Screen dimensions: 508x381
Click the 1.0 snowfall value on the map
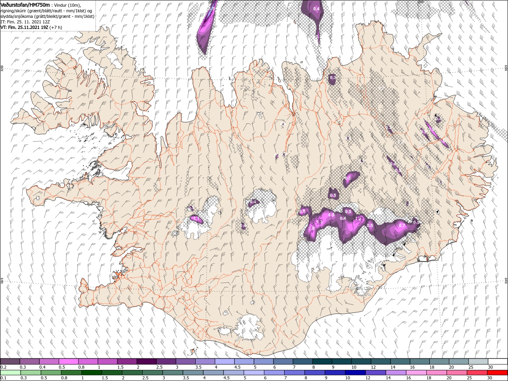[312, 228]
